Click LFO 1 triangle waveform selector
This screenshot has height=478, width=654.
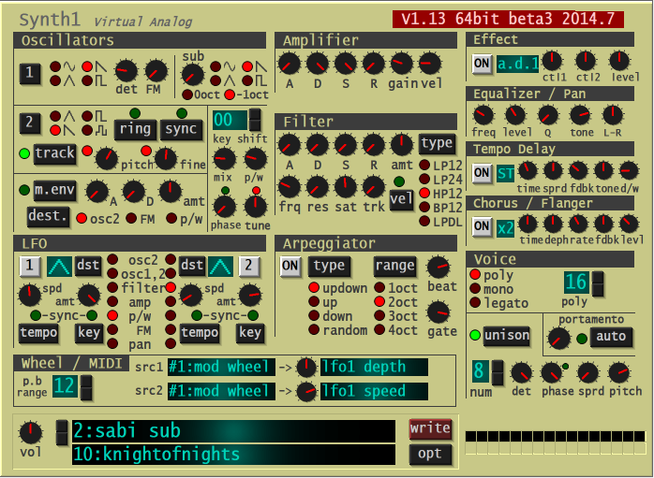coord(59,267)
